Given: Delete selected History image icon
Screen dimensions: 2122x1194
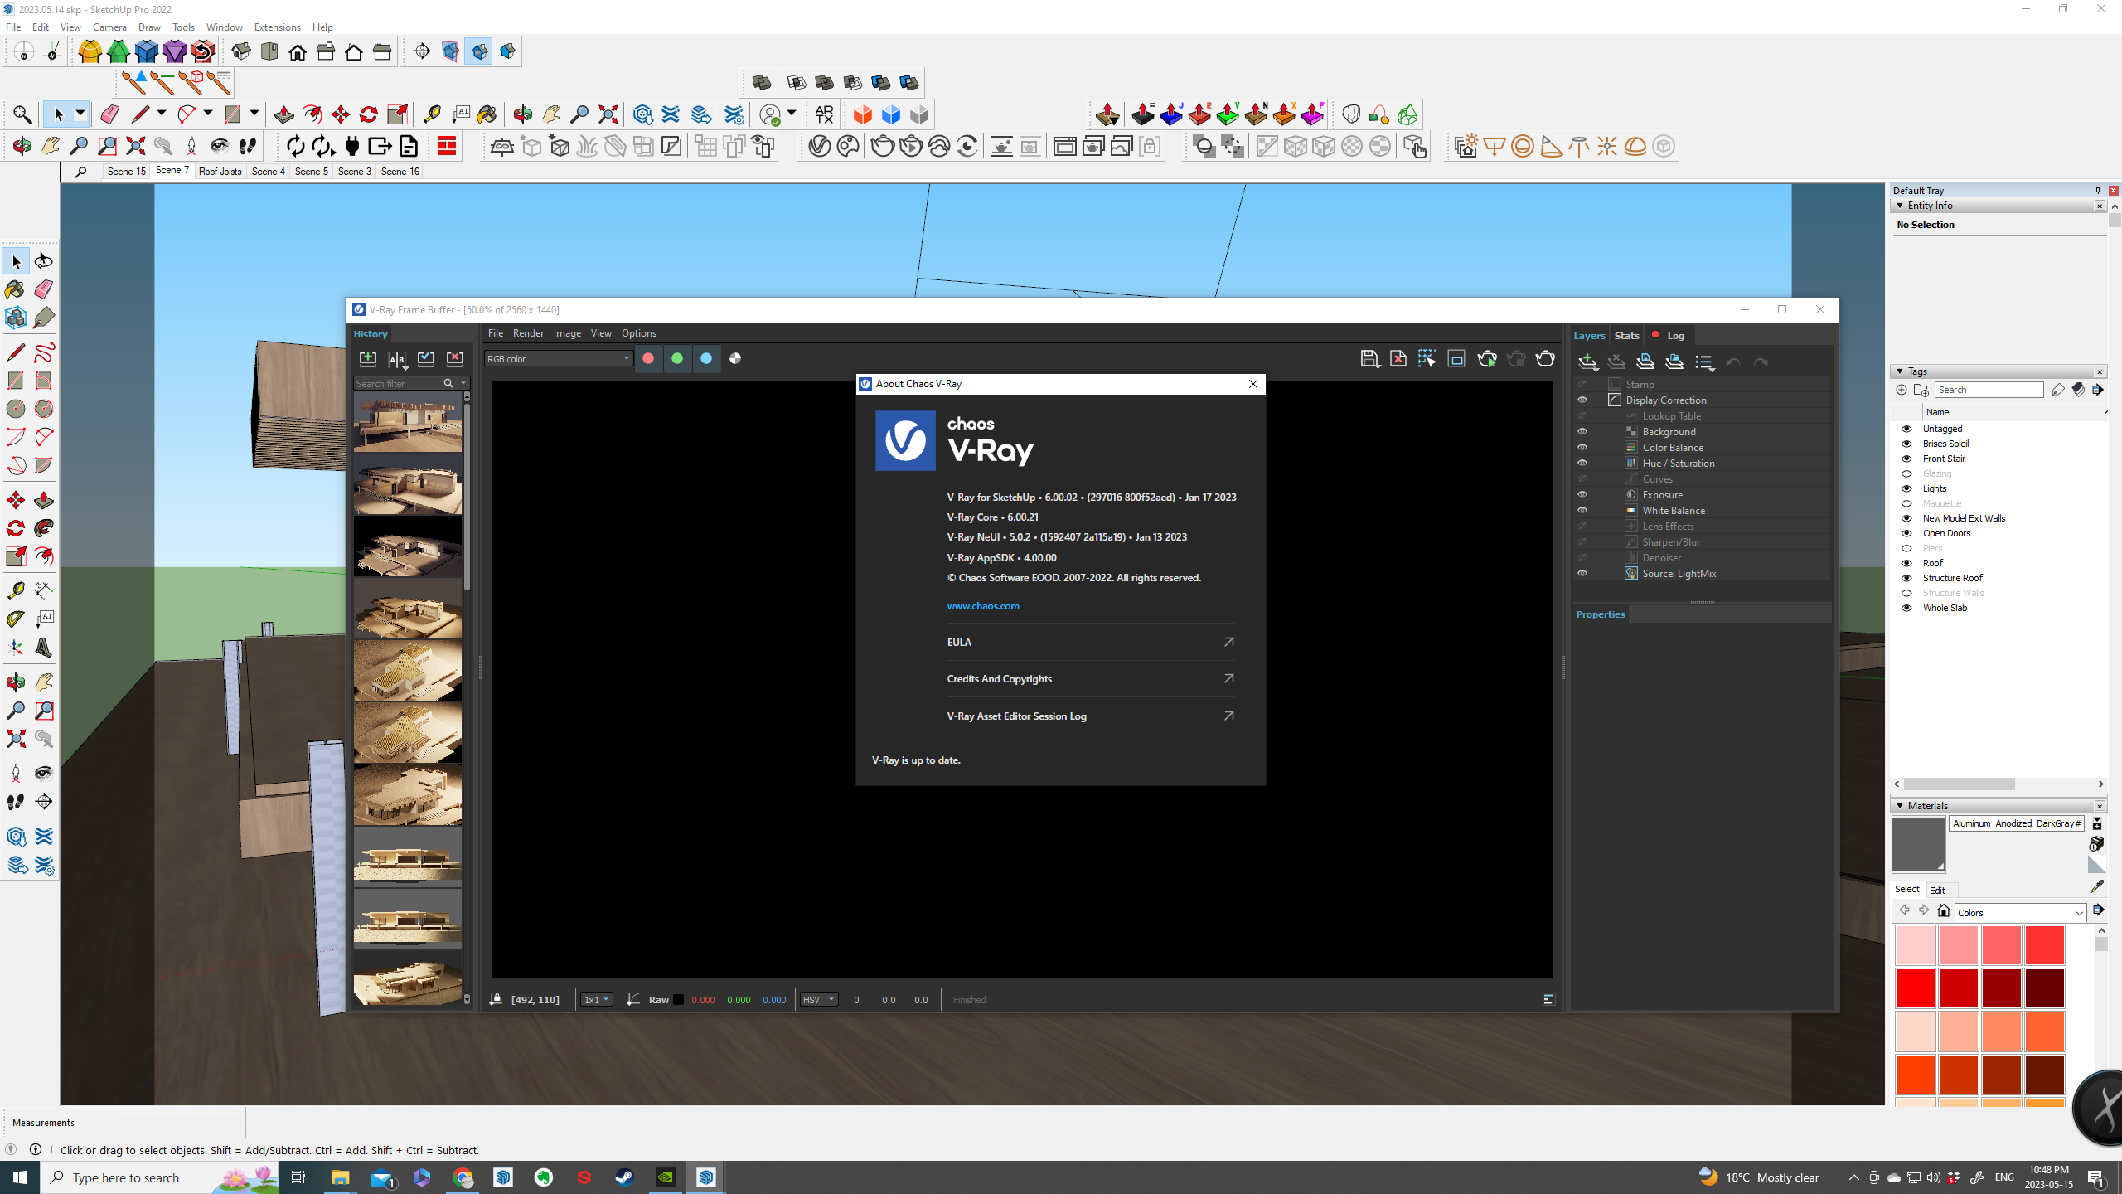Looking at the screenshot, I should pyautogui.click(x=455, y=359).
